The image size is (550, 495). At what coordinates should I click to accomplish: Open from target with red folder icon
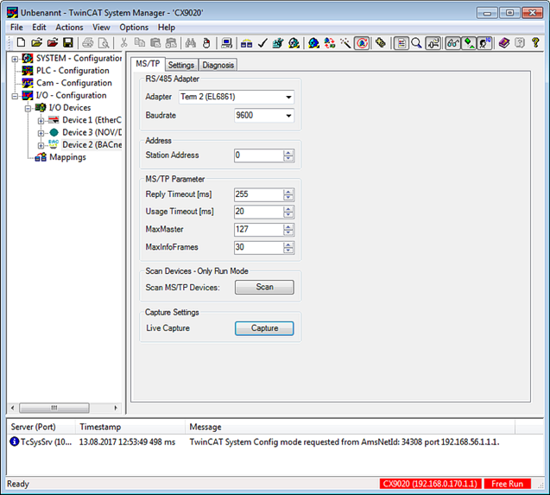[53, 43]
